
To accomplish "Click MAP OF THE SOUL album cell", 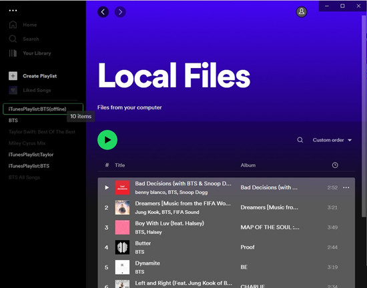I will (270, 227).
